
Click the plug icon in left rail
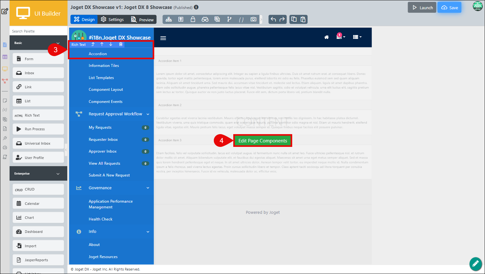pos(5,138)
